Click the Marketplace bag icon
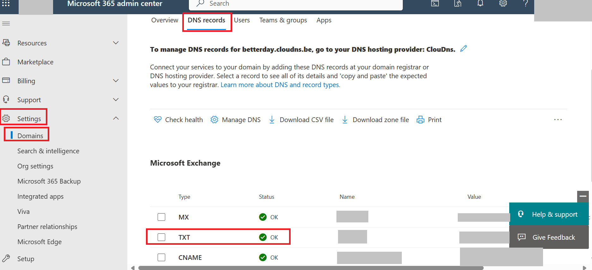The image size is (592, 270). [6, 62]
